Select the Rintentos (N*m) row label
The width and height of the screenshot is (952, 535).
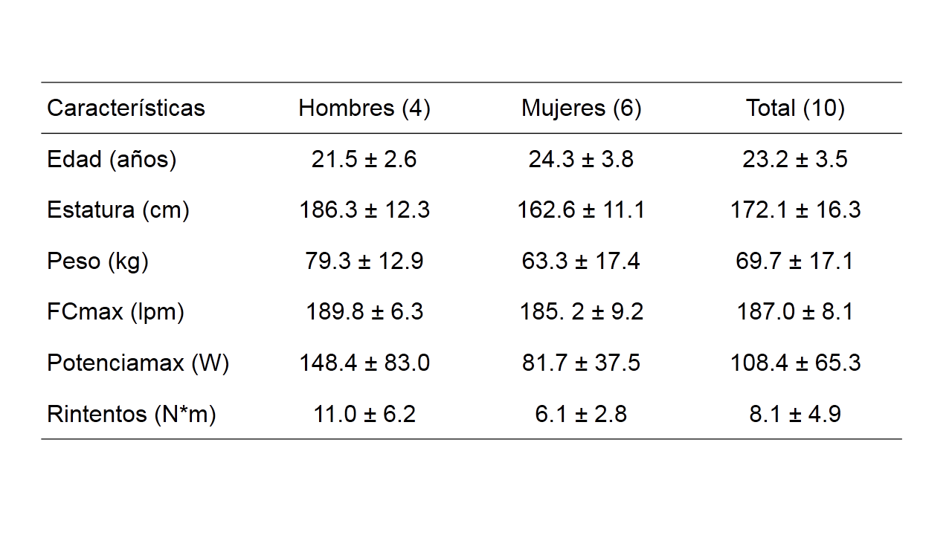pos(132,414)
